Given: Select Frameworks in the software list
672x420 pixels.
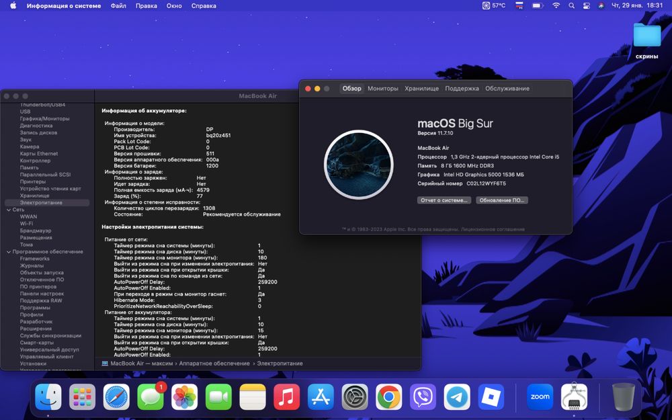Looking at the screenshot, I should (35, 259).
